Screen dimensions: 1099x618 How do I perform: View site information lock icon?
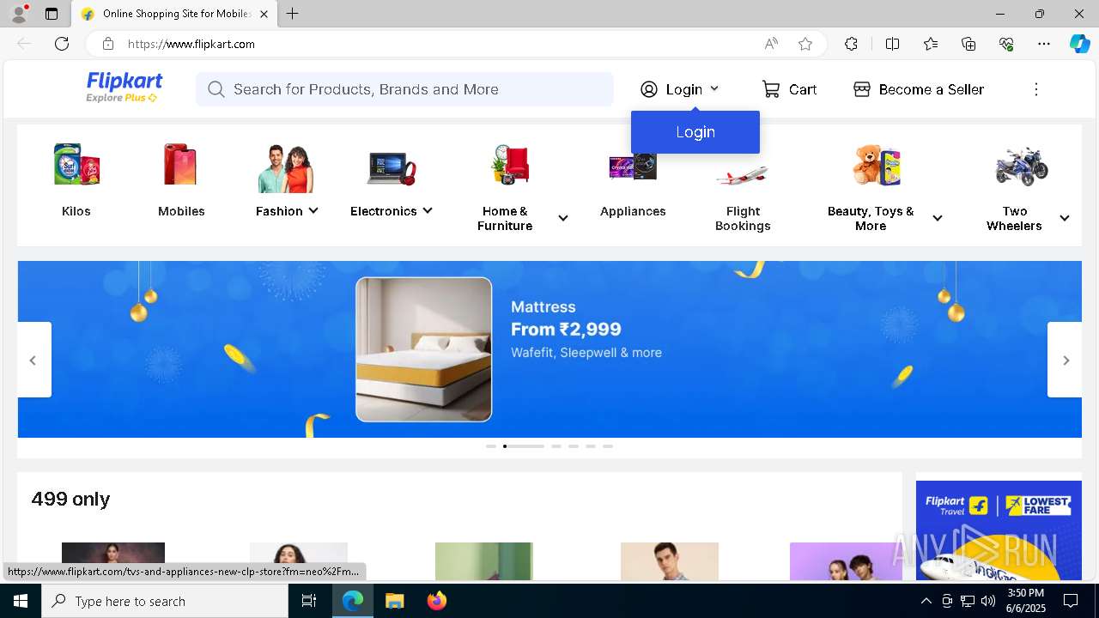coord(107,44)
